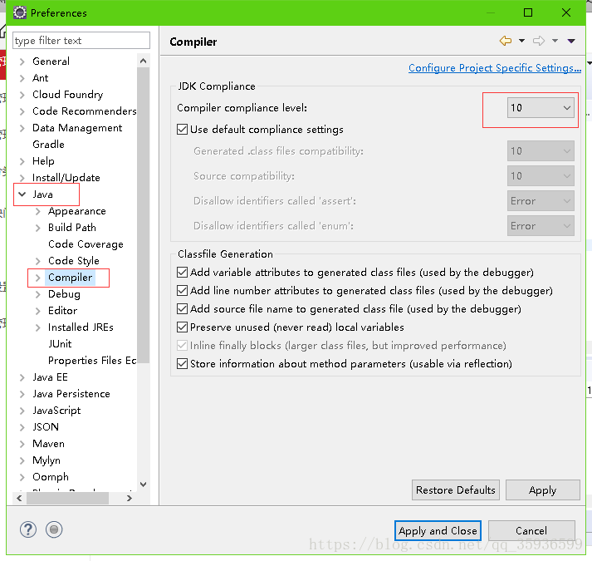Toggle Add variable attributes checkbox
Viewport: 592px width, 561px height.
click(x=183, y=272)
